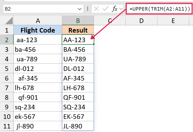
Task: Select the cell containing sq-234
Action: 38,107
